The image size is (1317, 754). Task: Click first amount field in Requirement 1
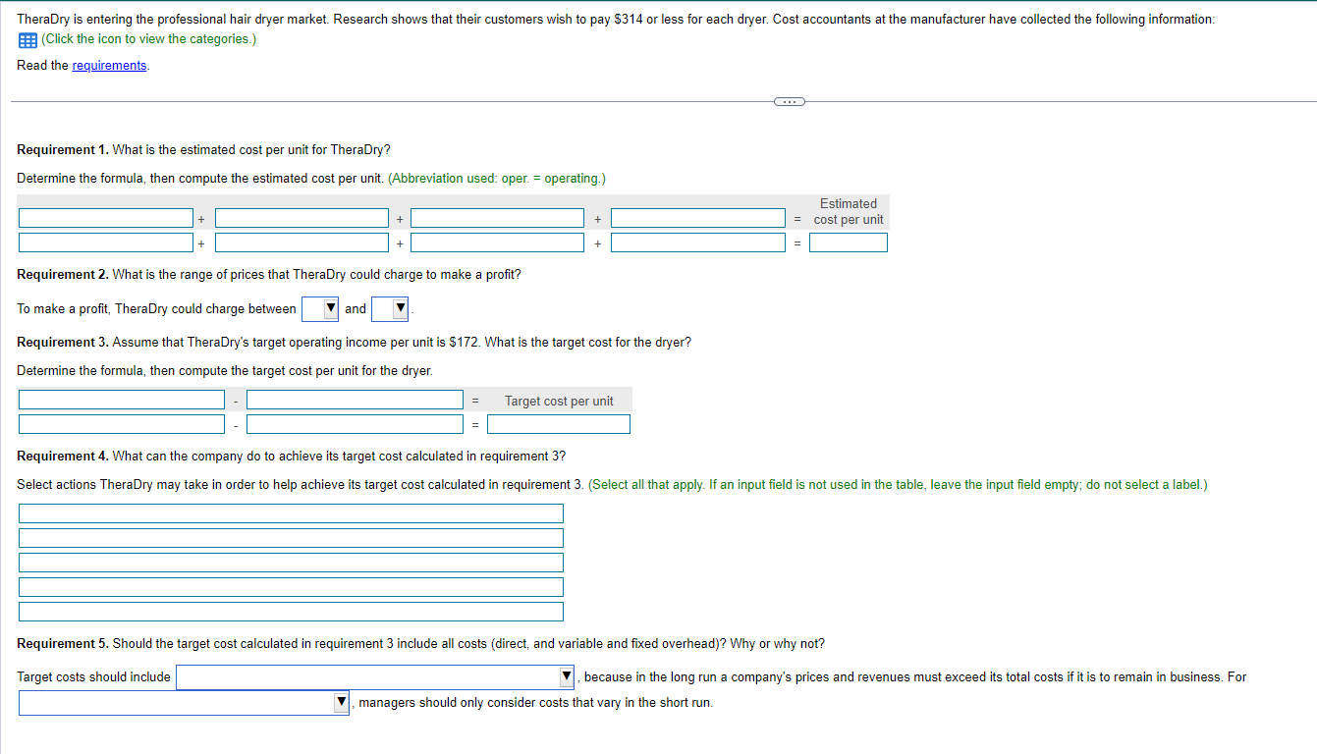pos(105,242)
